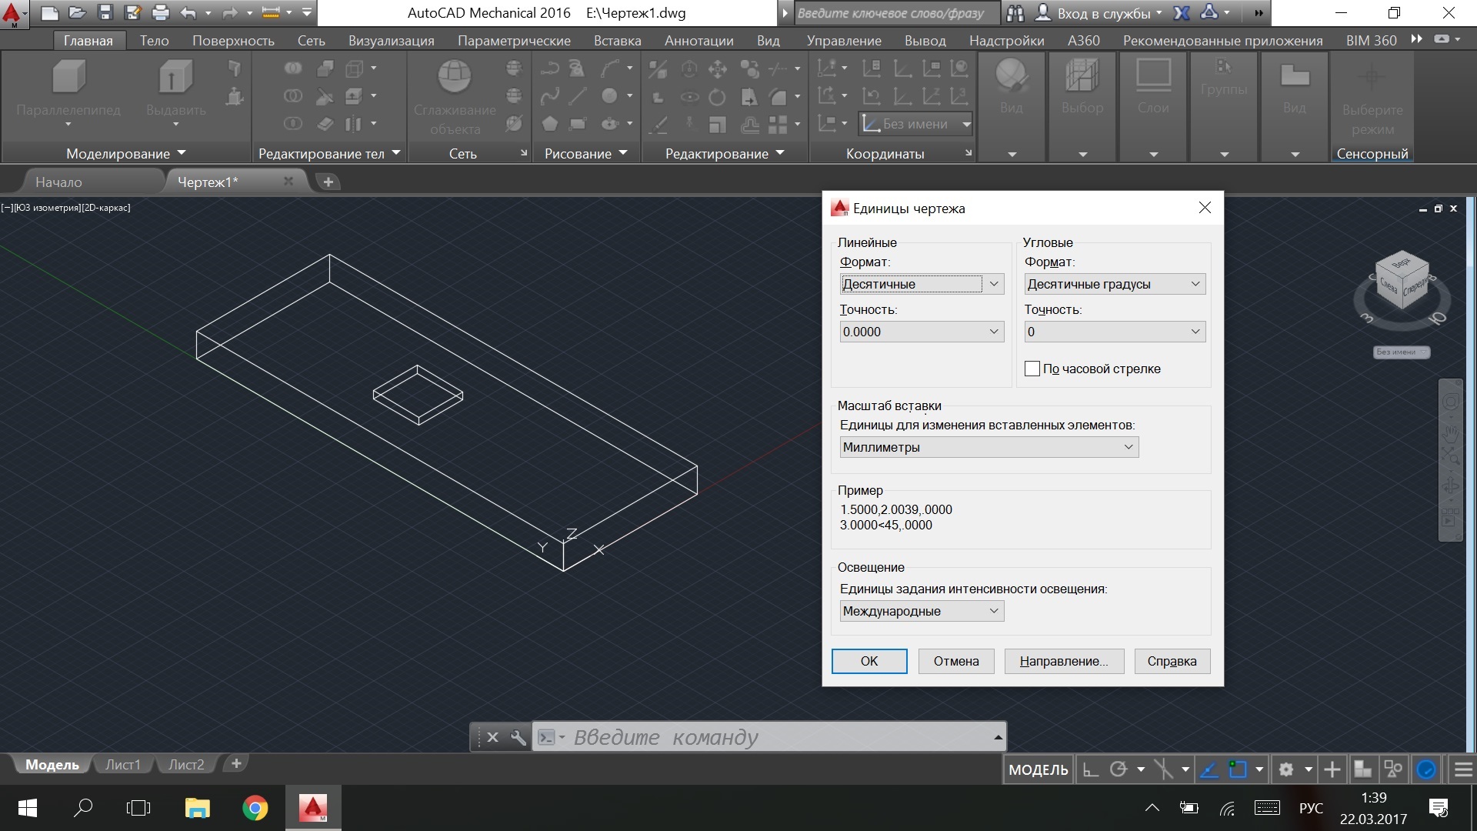Click the ViewCube navigation cube
Image resolution: width=1477 pixels, height=831 pixels.
click(1402, 282)
